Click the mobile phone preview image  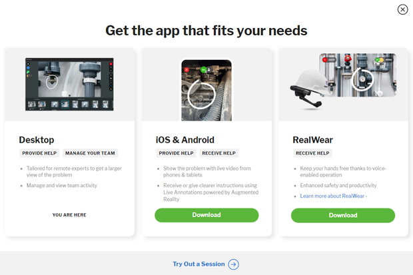click(x=206, y=90)
